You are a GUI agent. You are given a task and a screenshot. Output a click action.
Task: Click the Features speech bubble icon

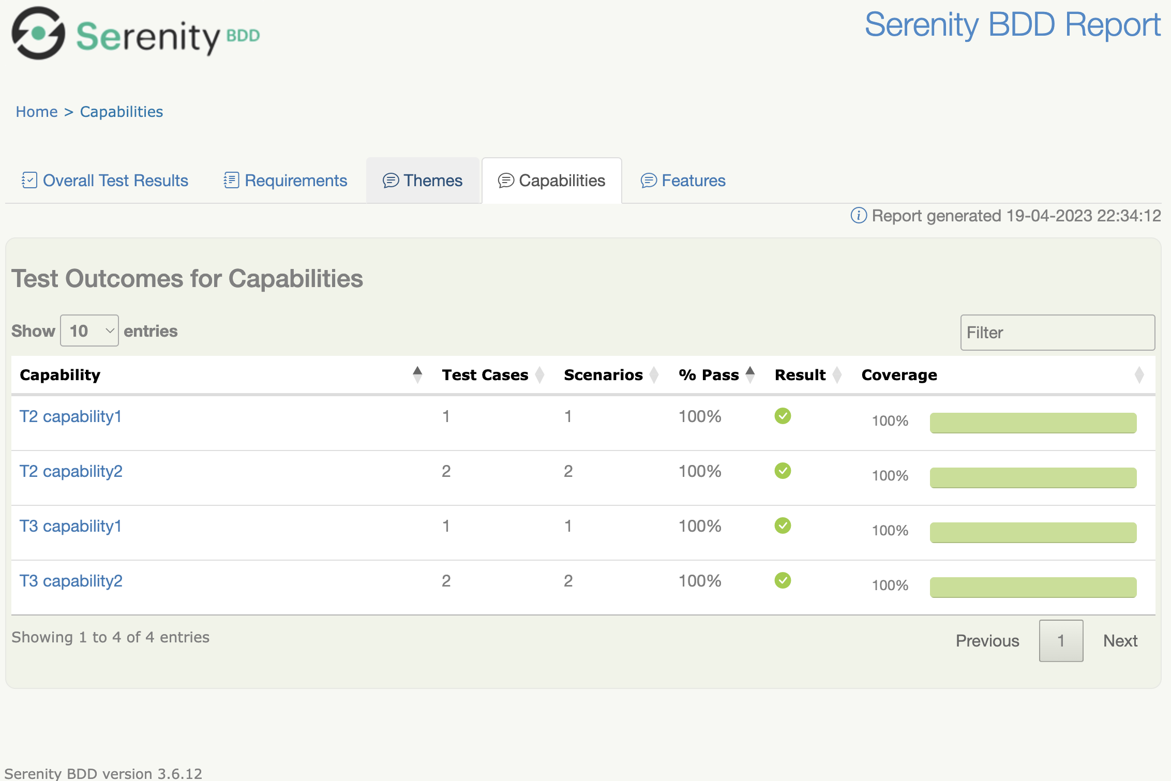648,181
